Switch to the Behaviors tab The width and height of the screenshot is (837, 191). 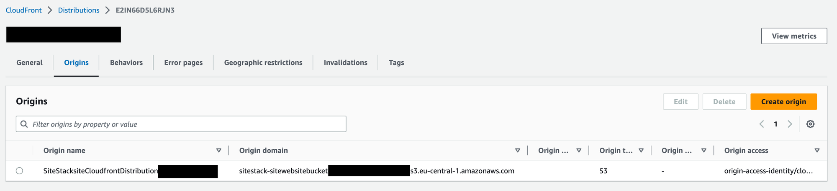(x=126, y=63)
